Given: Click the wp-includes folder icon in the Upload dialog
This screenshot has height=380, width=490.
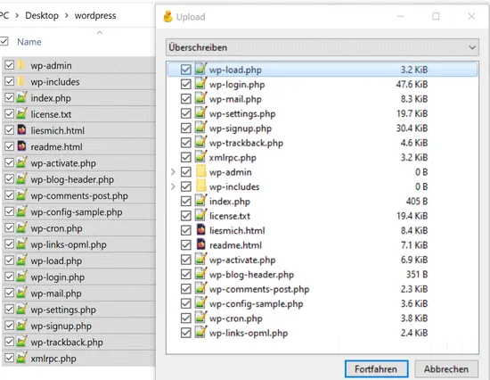Looking at the screenshot, I should pyautogui.click(x=201, y=186).
